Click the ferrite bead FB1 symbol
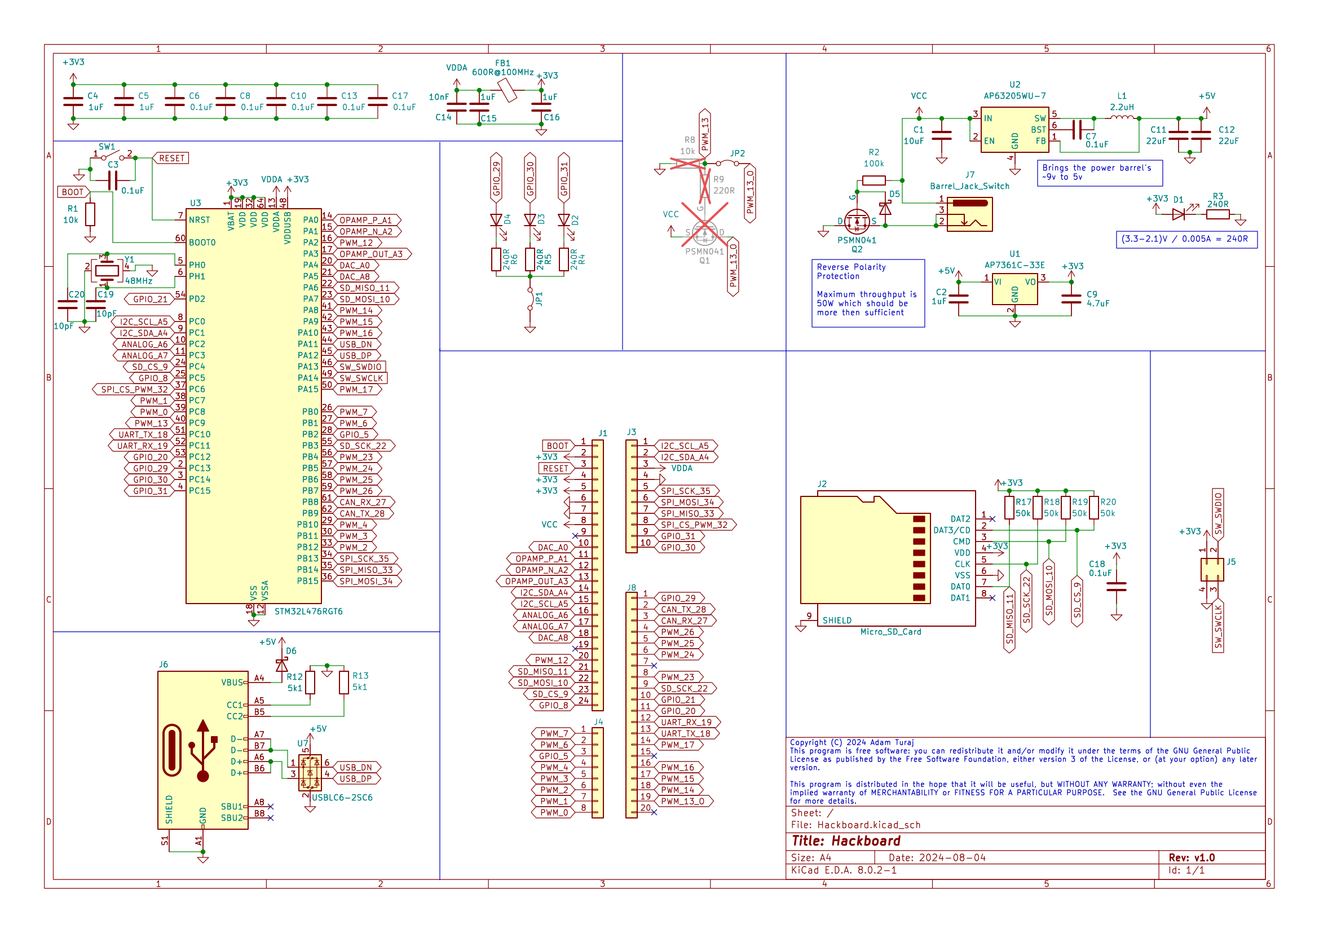 click(x=508, y=91)
